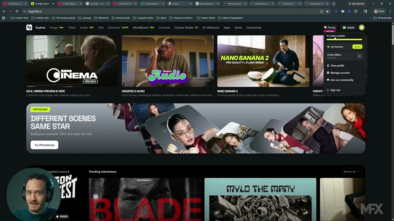This screenshot has width=394, height=221.
Task: Open the All Bookmarks folder
Action: pos(382,18)
